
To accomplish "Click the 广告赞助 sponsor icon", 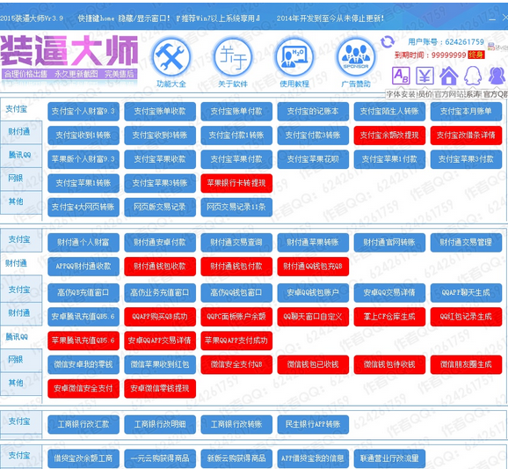I will (356, 57).
